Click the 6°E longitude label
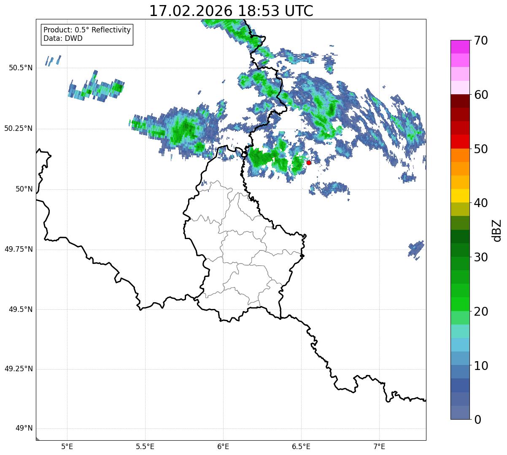507x455 pixels. point(223,447)
